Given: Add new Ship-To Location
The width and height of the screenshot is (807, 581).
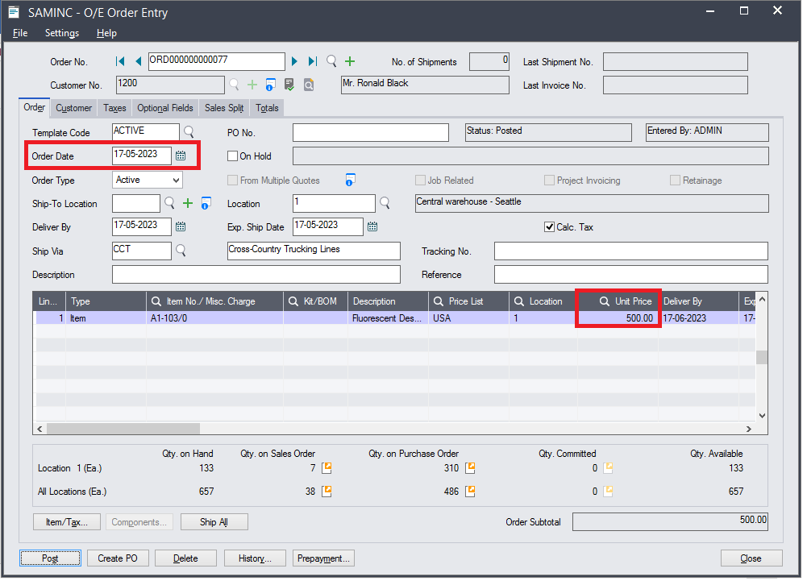Looking at the screenshot, I should (x=188, y=203).
